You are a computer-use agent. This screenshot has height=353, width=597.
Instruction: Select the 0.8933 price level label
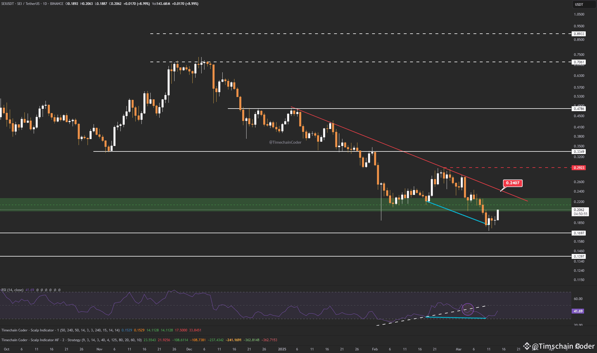click(x=579, y=34)
